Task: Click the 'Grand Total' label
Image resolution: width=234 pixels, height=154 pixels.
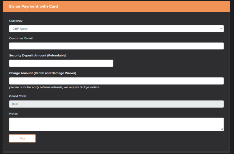Action: tap(17, 96)
